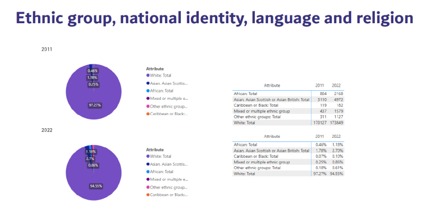Click White: Total legend dot in 2011 chart

tap(148, 75)
